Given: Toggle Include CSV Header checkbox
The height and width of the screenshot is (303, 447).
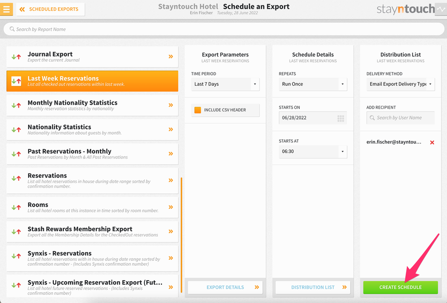Looking at the screenshot, I should [198, 110].
